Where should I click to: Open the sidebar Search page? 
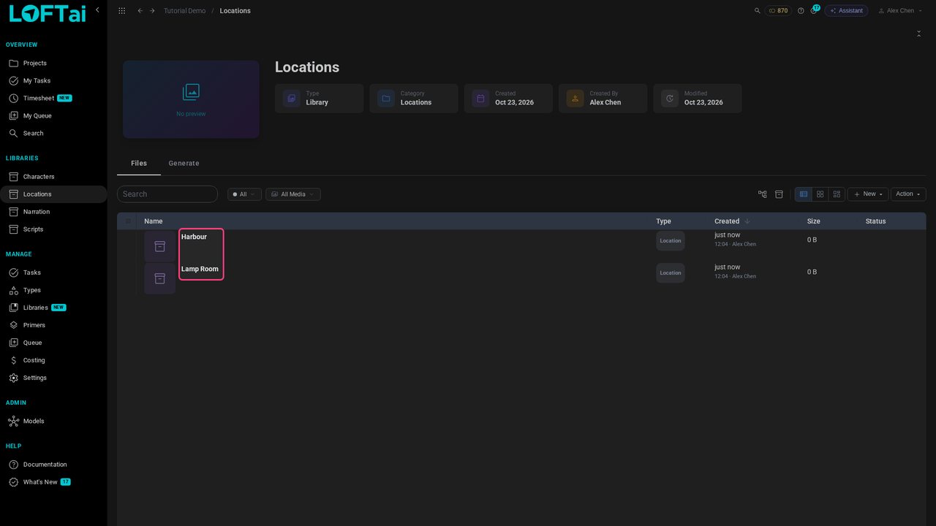(53, 134)
